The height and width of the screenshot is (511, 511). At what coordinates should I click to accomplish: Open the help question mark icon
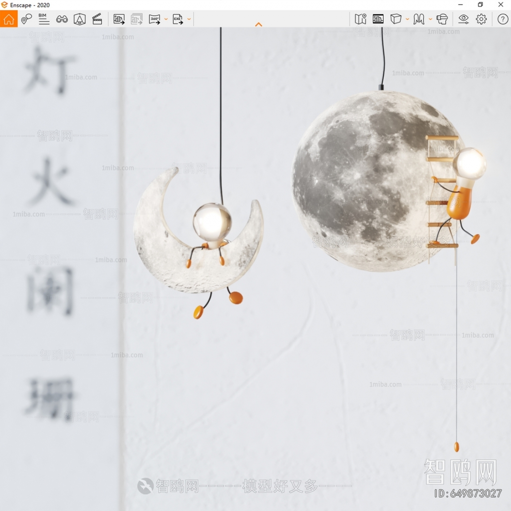pos(502,19)
